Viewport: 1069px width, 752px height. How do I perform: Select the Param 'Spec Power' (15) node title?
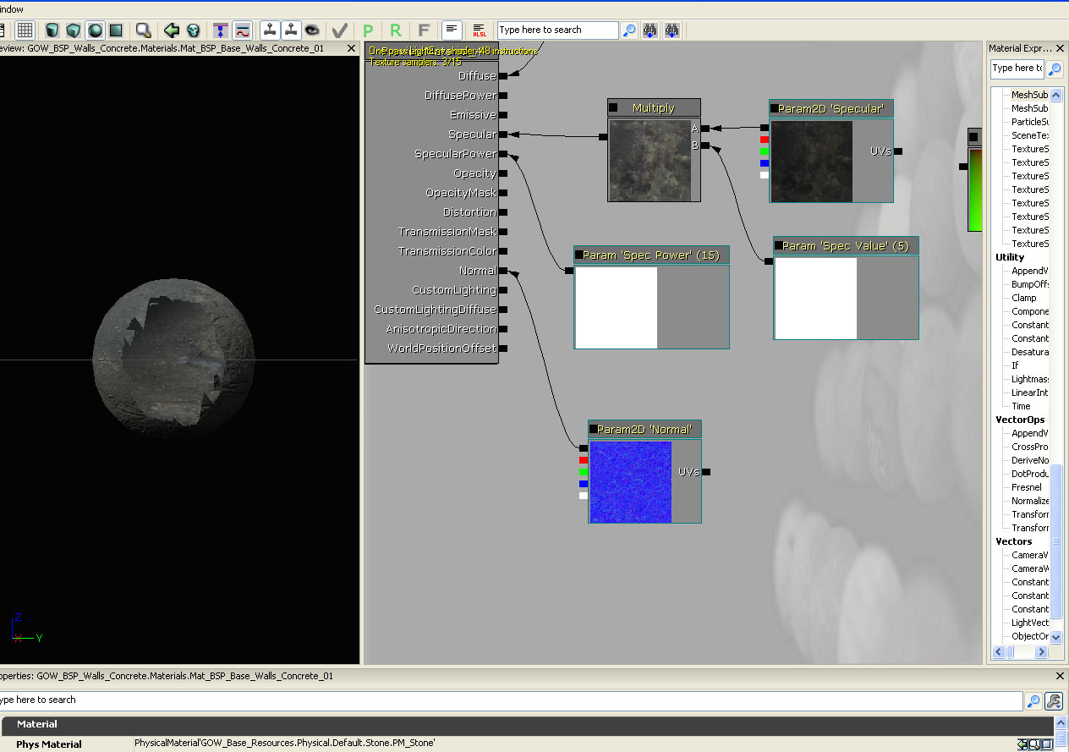click(x=651, y=255)
